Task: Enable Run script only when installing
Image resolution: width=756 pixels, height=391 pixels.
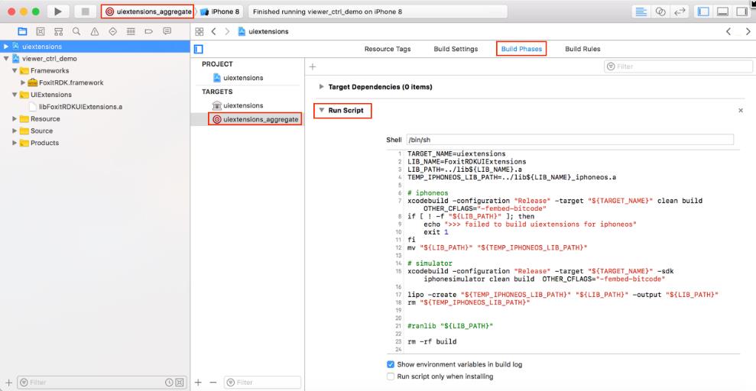Action: pyautogui.click(x=391, y=376)
